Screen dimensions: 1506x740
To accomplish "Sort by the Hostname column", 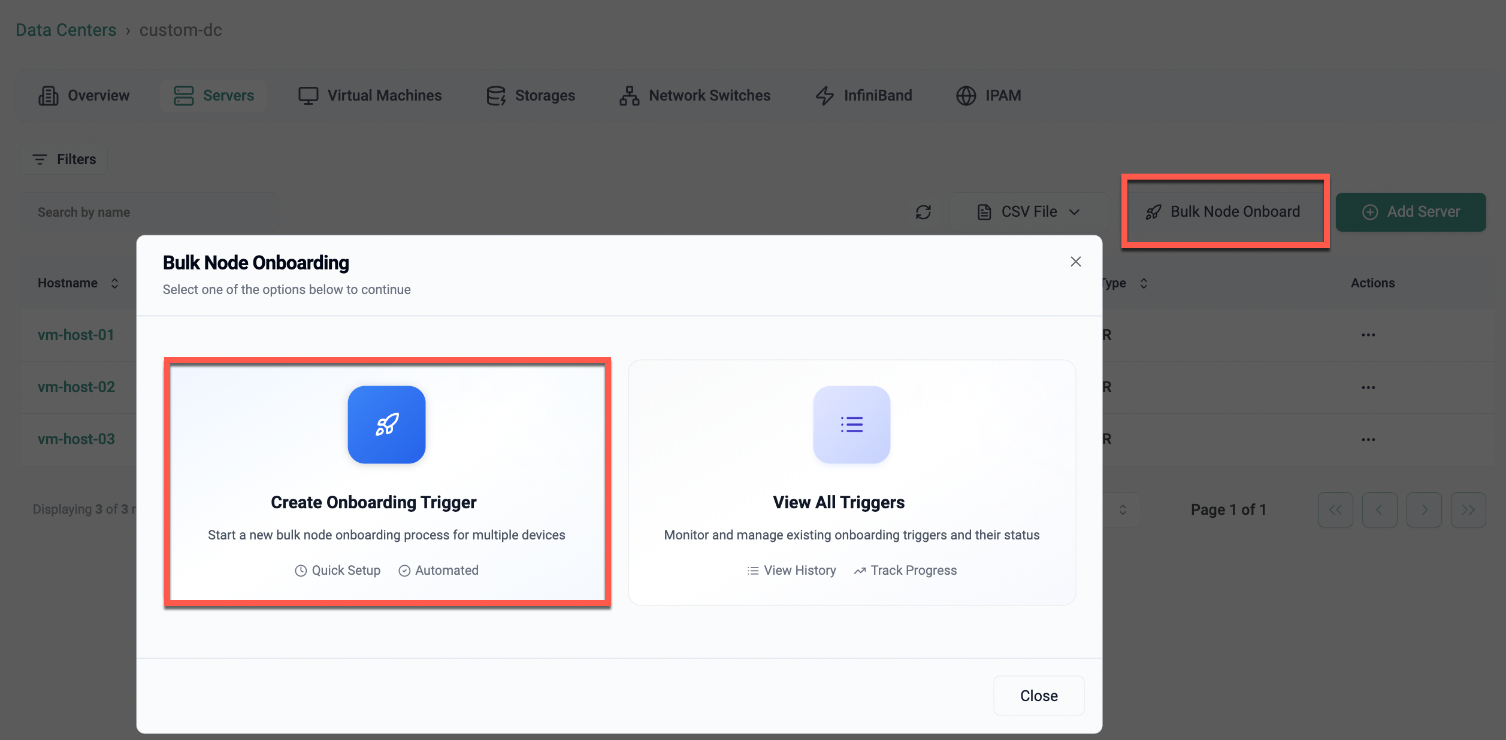I will click(78, 283).
